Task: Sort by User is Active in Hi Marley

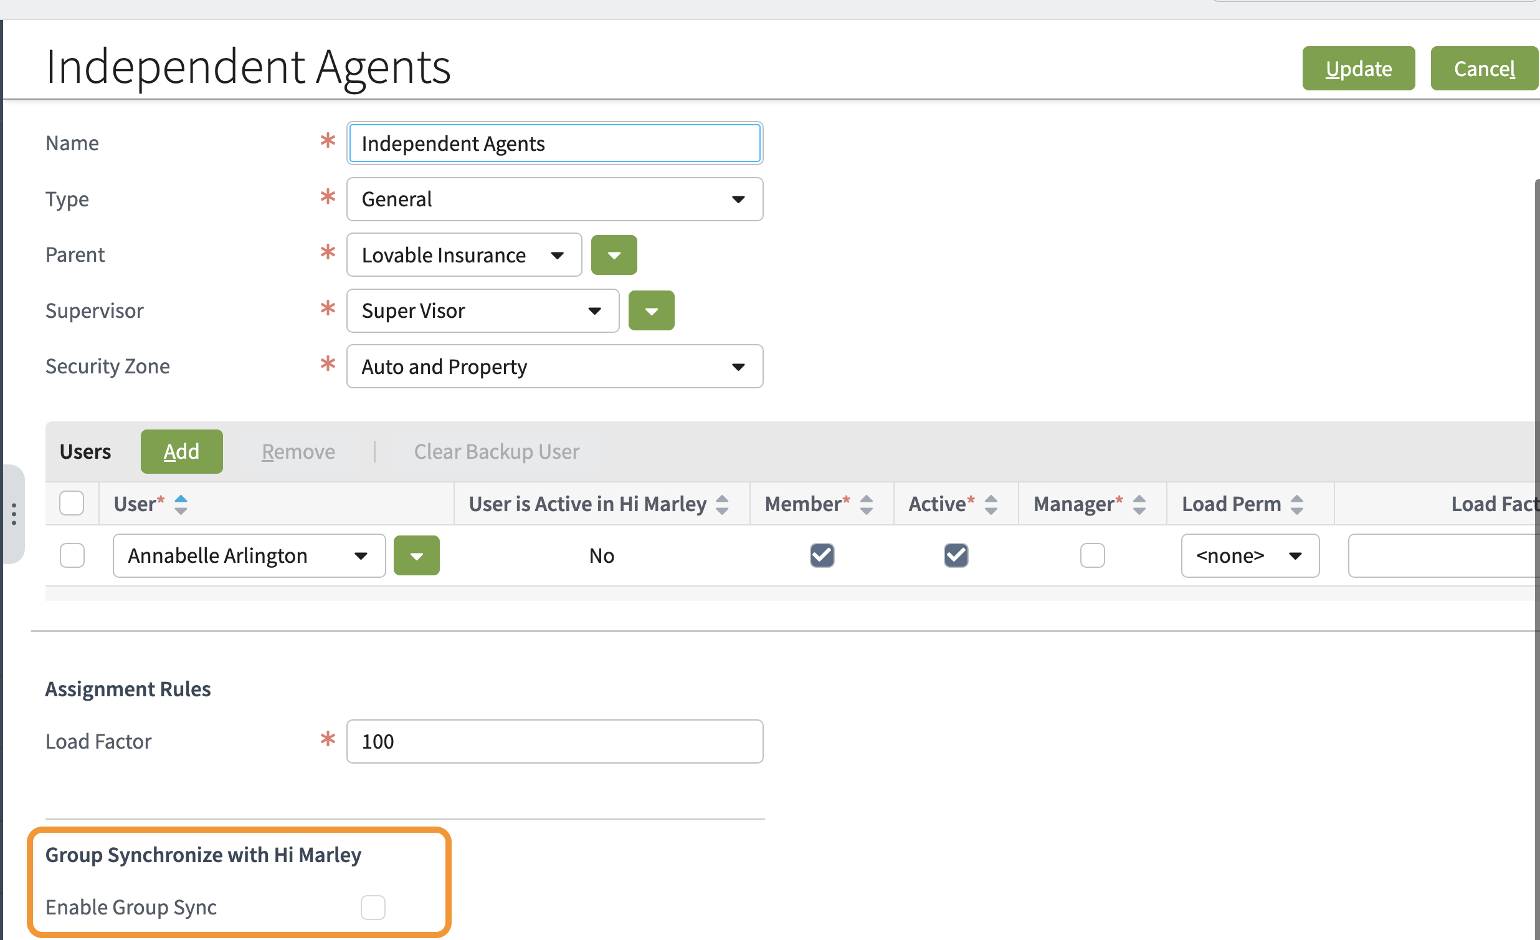Action: [722, 504]
